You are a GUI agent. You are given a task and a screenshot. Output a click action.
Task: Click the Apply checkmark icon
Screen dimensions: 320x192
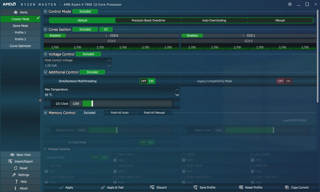point(61,188)
